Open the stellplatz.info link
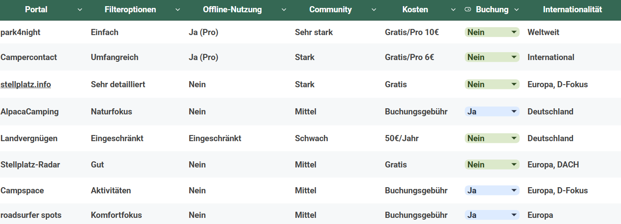The image size is (621, 224). pyautogui.click(x=25, y=84)
